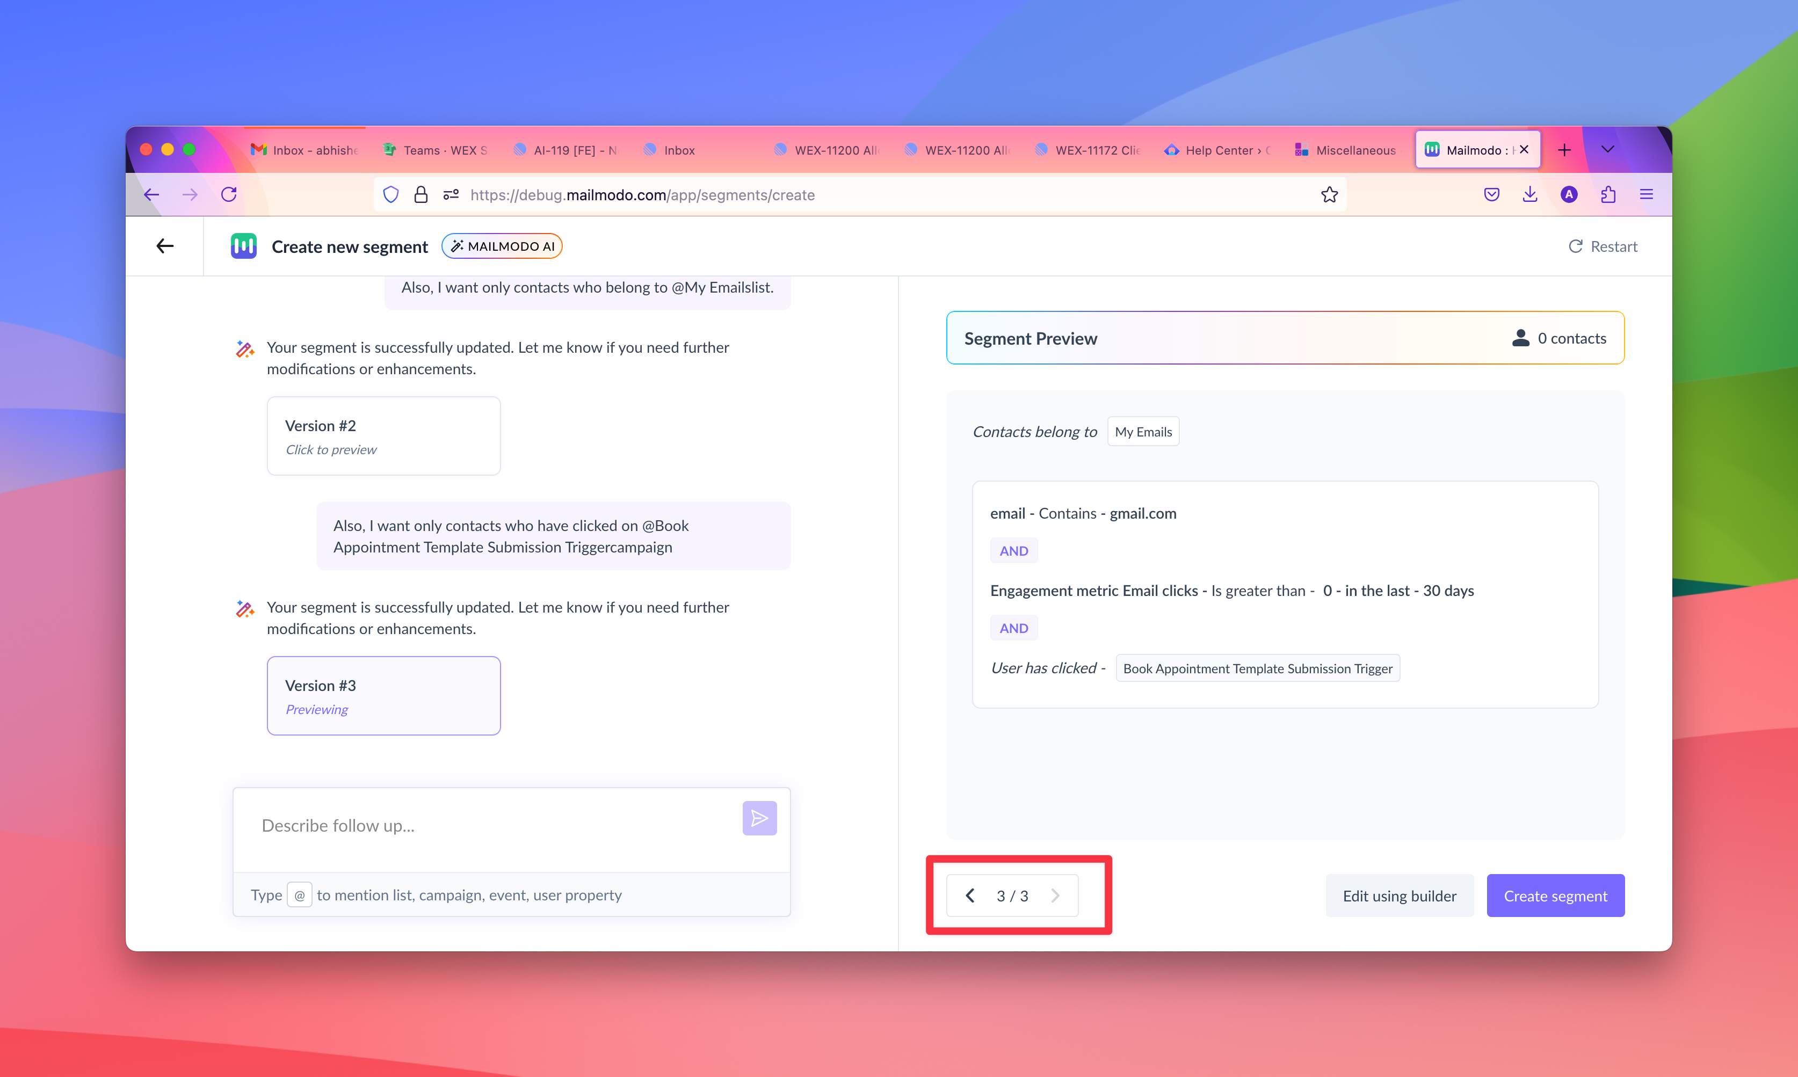Click the Segment Preview heading
Image resolution: width=1798 pixels, height=1077 pixels.
click(x=1031, y=338)
